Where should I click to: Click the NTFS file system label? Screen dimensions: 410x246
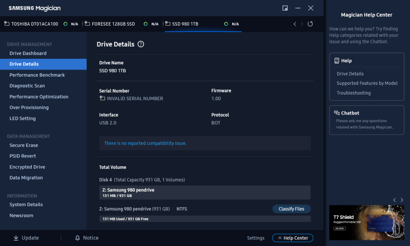coord(182,209)
